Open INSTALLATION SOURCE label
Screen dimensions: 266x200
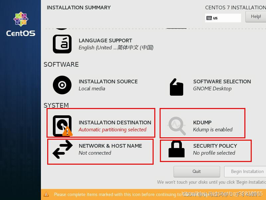tap(108, 81)
